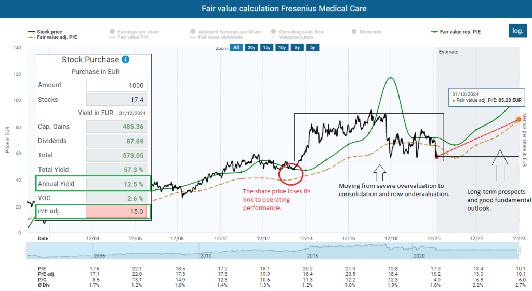The image size is (532, 291).
Task: Click the Total value 573.05
Action: (116, 155)
